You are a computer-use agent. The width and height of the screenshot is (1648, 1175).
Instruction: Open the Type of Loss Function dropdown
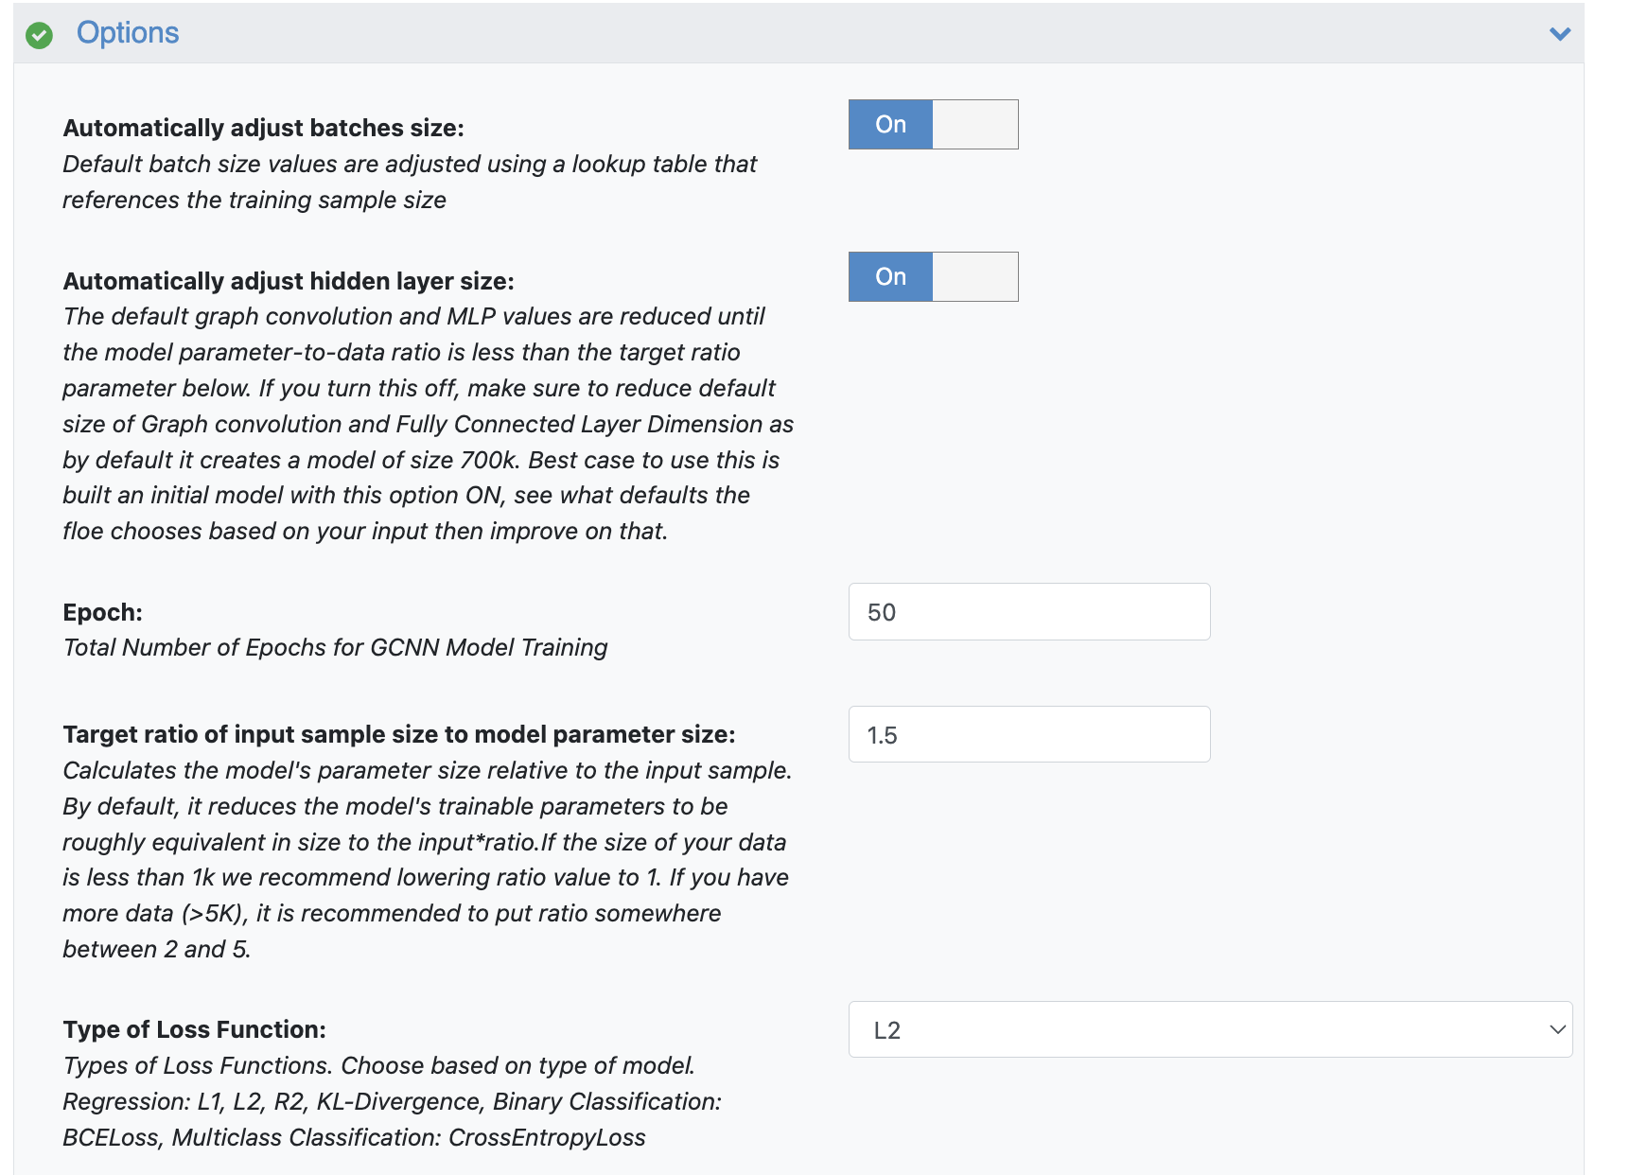[1209, 1029]
